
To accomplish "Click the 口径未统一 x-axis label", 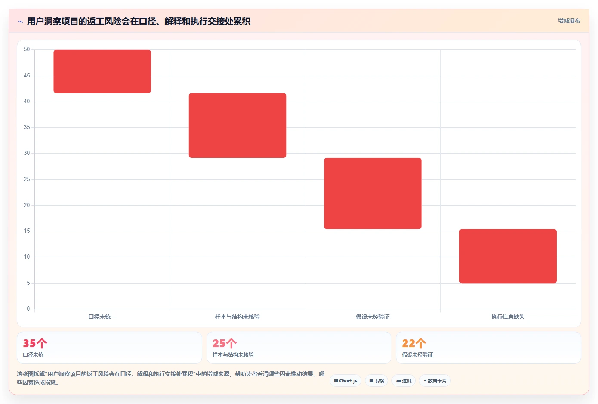I will click(102, 317).
